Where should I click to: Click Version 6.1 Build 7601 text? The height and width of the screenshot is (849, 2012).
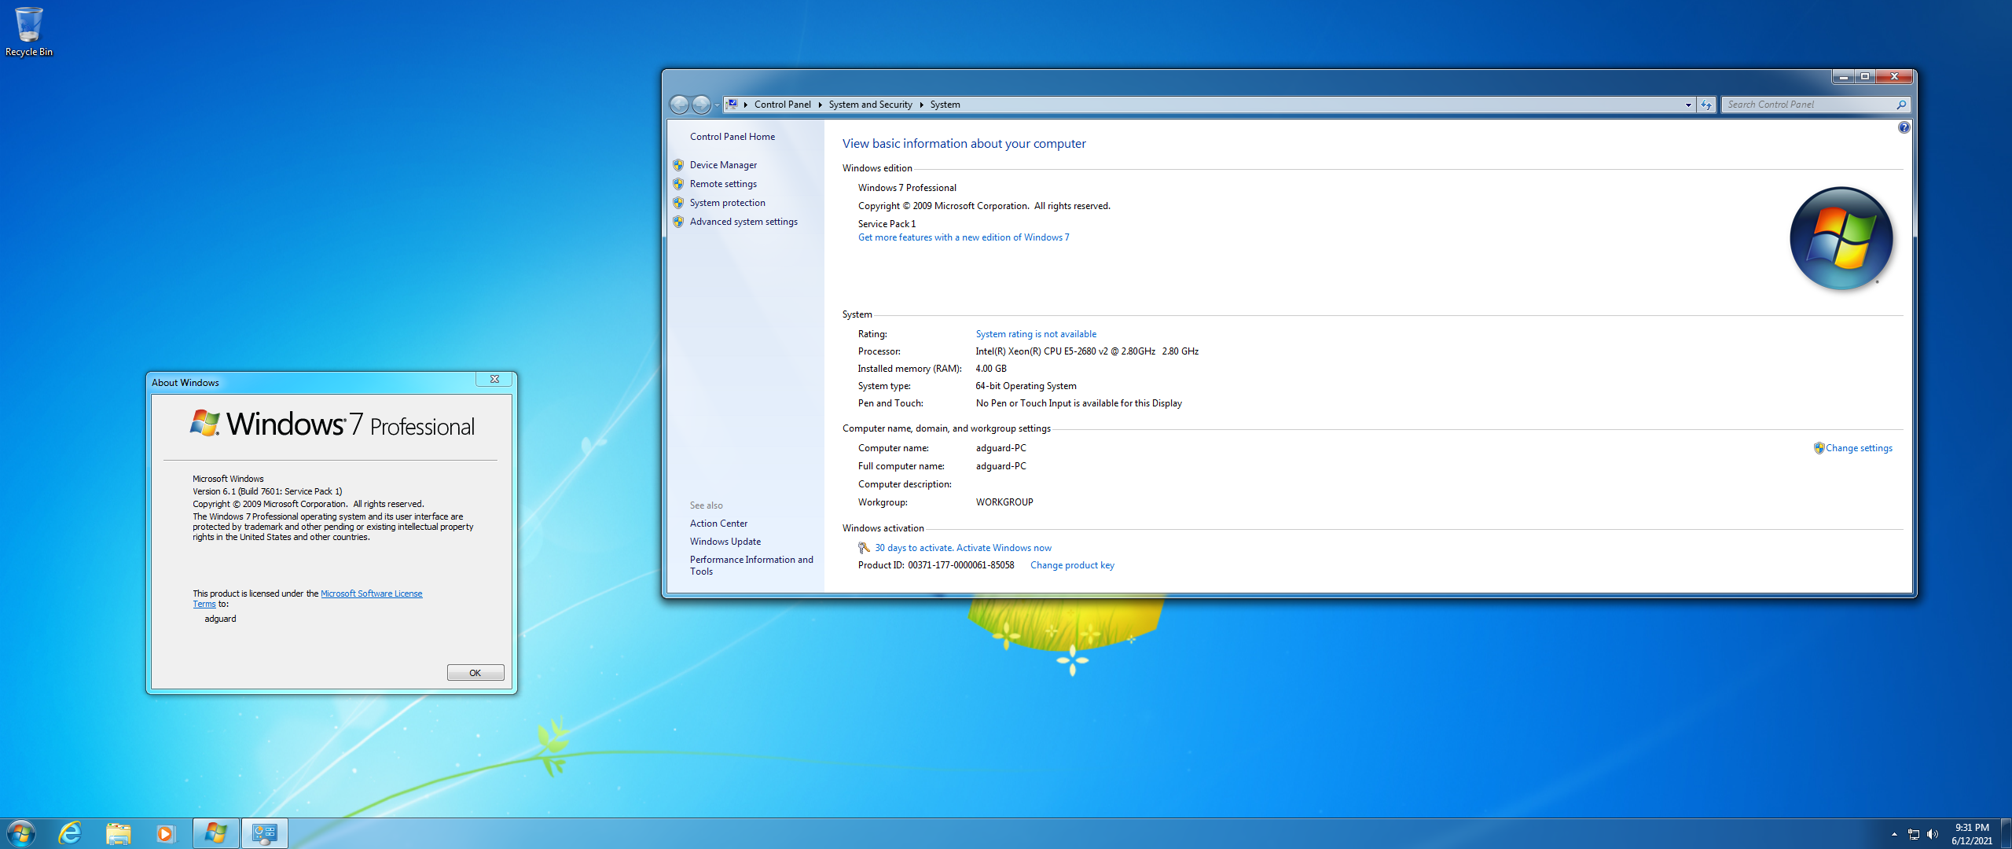[267, 491]
